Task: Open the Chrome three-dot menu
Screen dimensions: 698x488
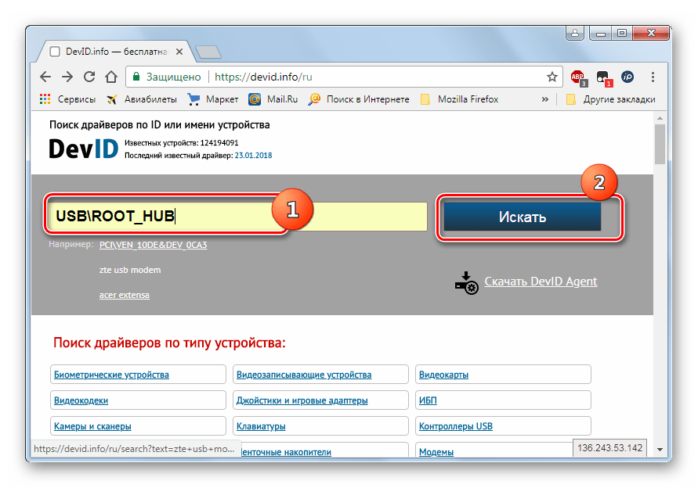Action: [x=652, y=77]
